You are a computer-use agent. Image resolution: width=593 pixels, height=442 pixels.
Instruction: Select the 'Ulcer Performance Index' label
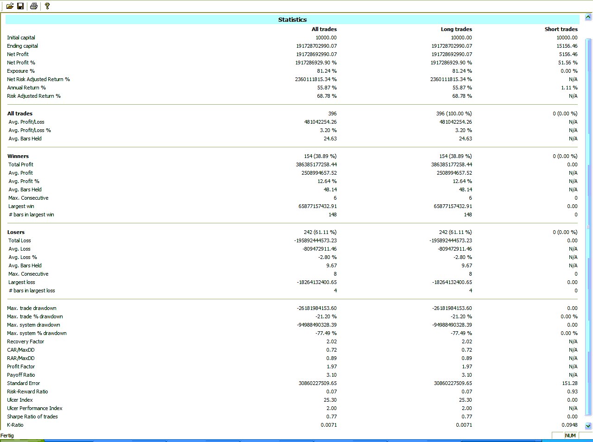[x=35, y=408]
